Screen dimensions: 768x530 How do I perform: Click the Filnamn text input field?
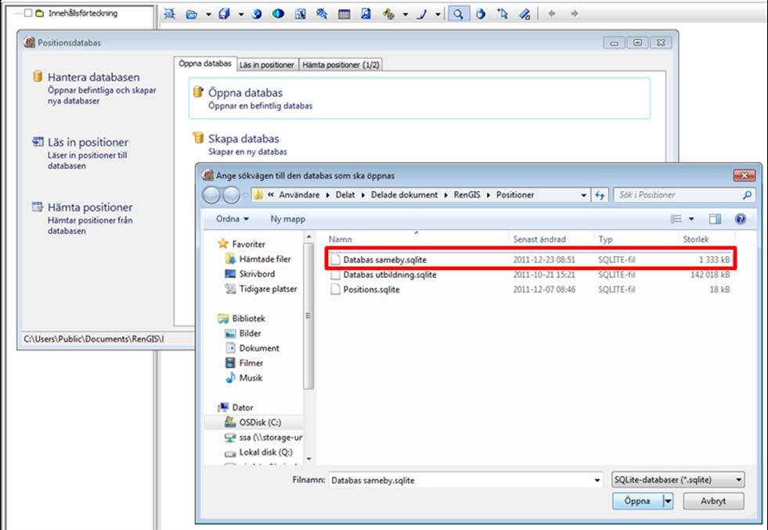(460, 480)
